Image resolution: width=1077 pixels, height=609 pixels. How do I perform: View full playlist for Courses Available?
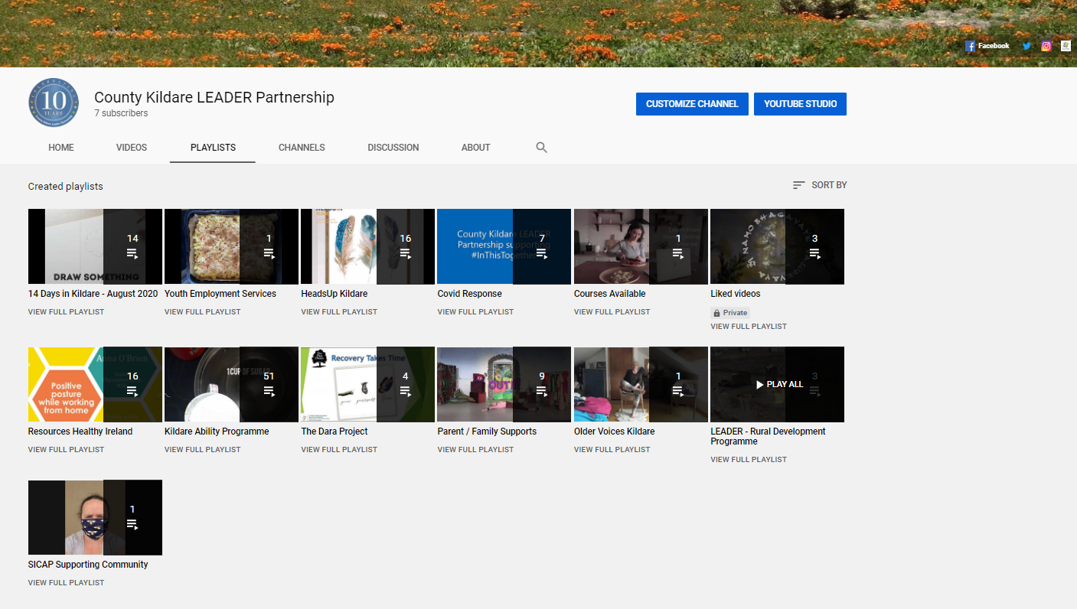click(612, 312)
